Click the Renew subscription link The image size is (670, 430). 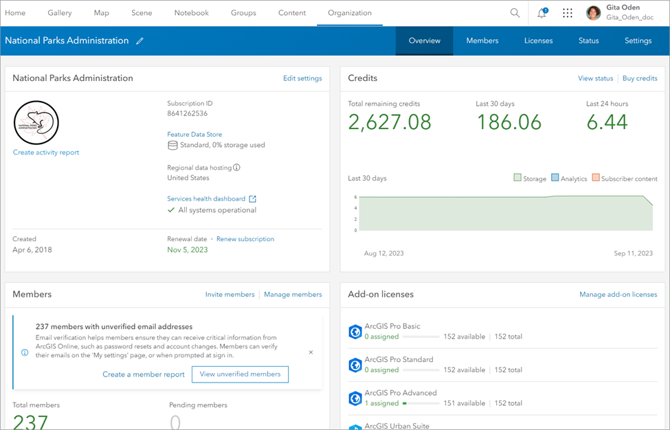tap(245, 239)
